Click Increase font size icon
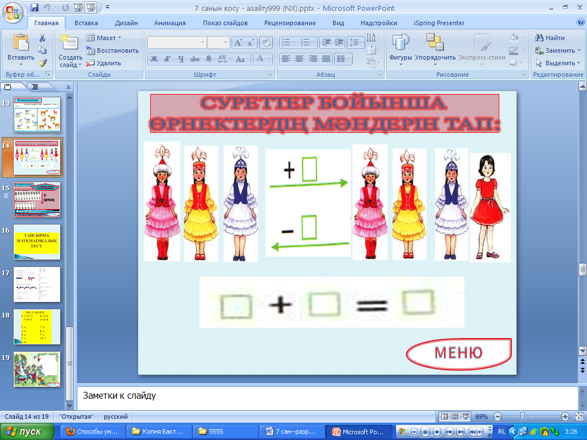Screen dimensions: 587x440 coord(238,42)
